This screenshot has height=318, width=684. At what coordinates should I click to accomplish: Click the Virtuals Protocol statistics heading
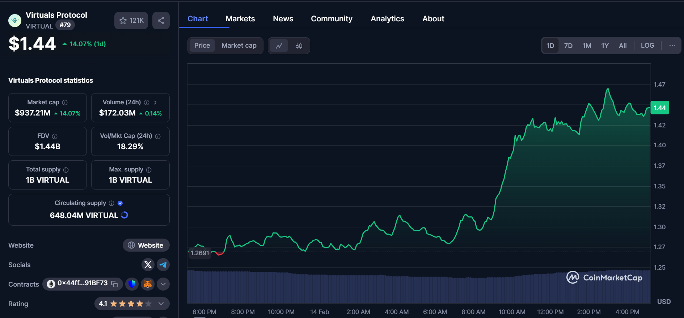coord(51,80)
